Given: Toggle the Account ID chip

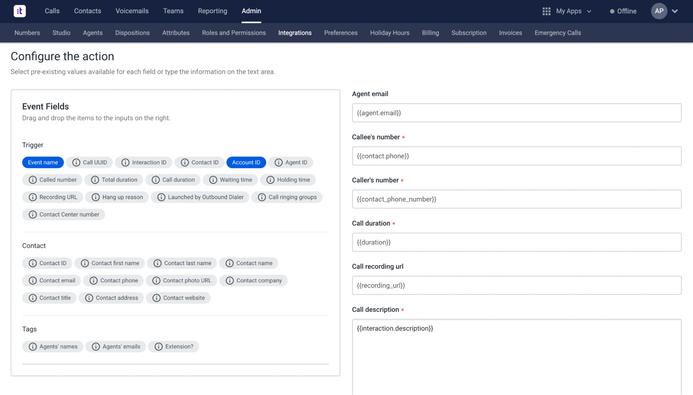Looking at the screenshot, I should pyautogui.click(x=246, y=163).
